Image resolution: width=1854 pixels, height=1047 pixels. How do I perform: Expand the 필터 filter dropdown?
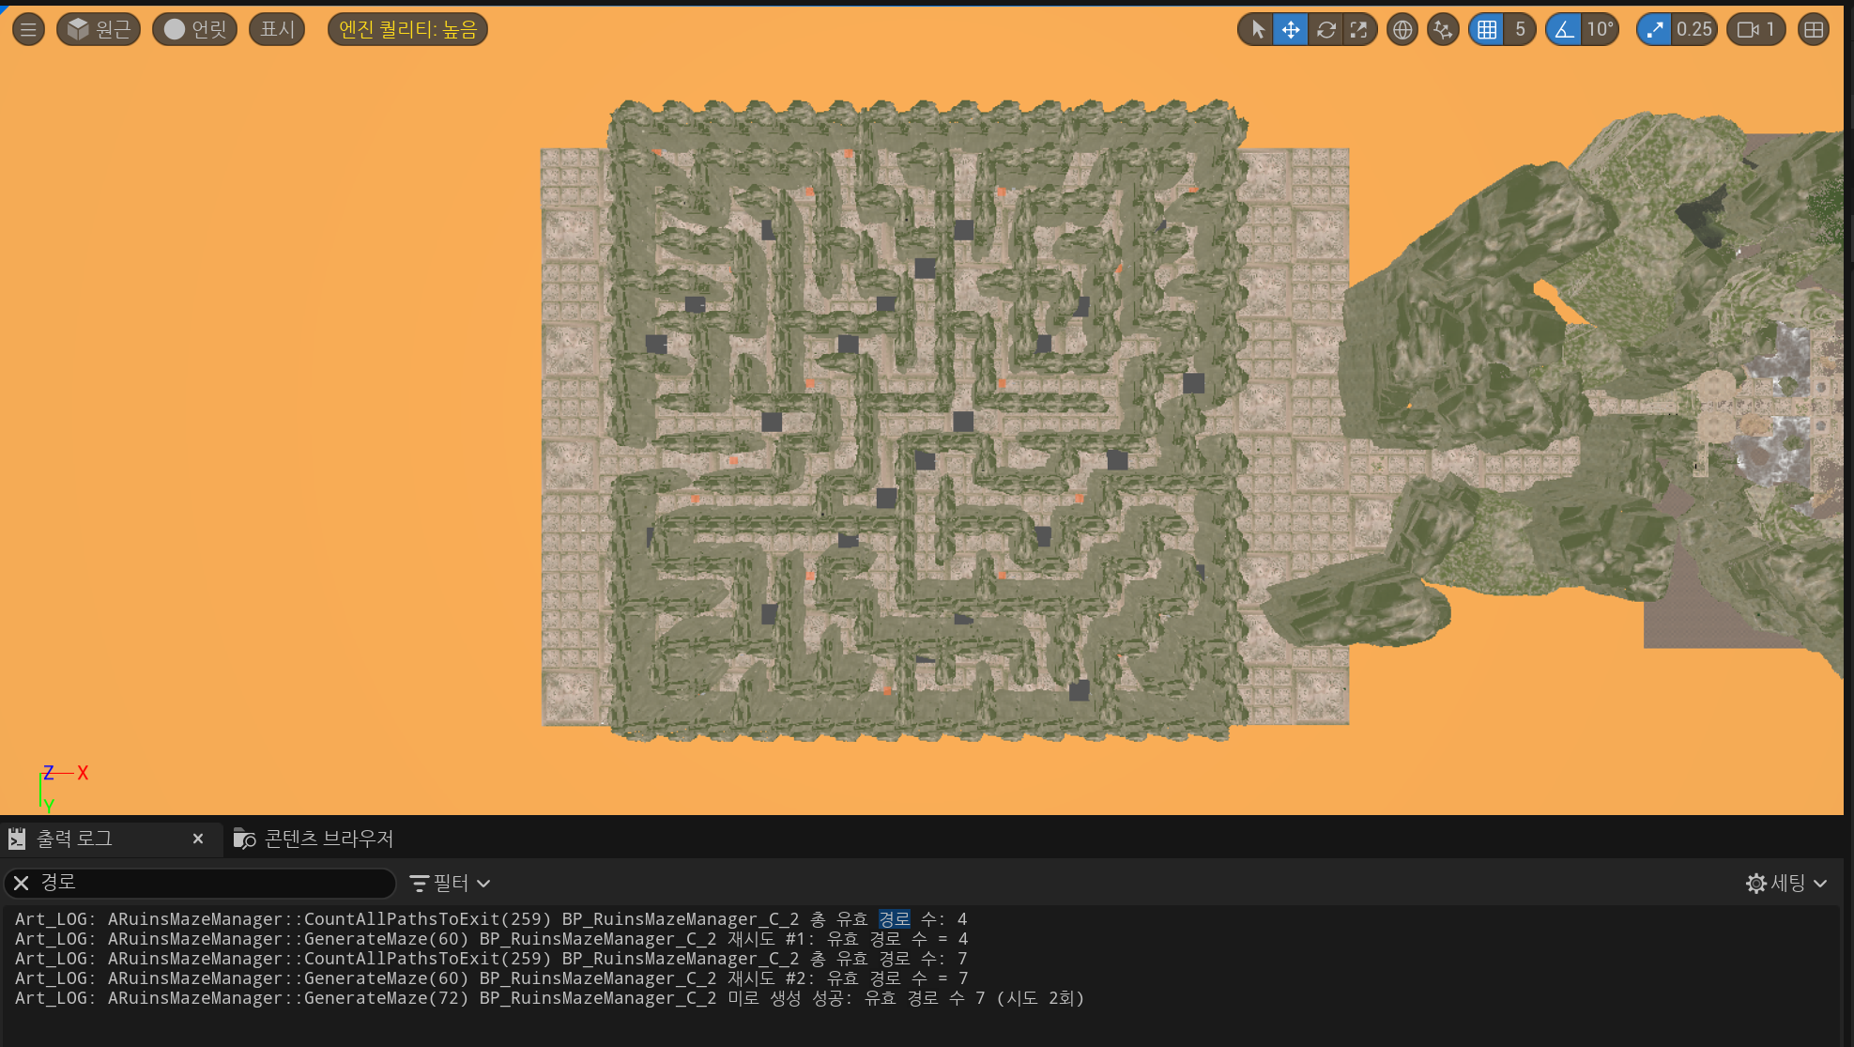pyautogui.click(x=451, y=883)
